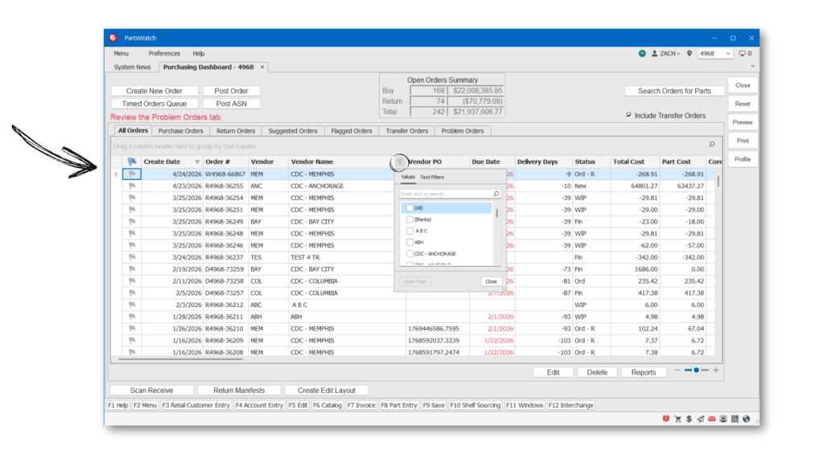Click the flag icon for order R4968-36255

[132, 186]
